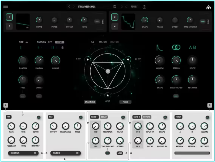Click the Revert button
Viewport: 215px width, 162px height.
pyautogui.click(x=134, y=6)
